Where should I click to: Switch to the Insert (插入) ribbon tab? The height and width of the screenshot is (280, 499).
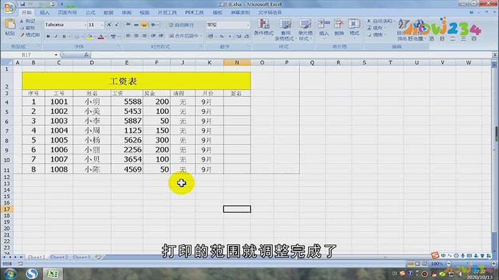click(x=44, y=12)
